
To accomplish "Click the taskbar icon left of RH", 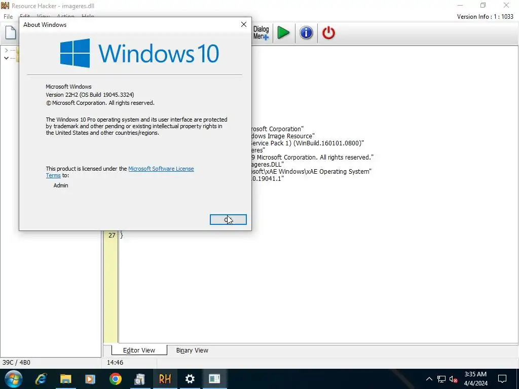I will 140,379.
